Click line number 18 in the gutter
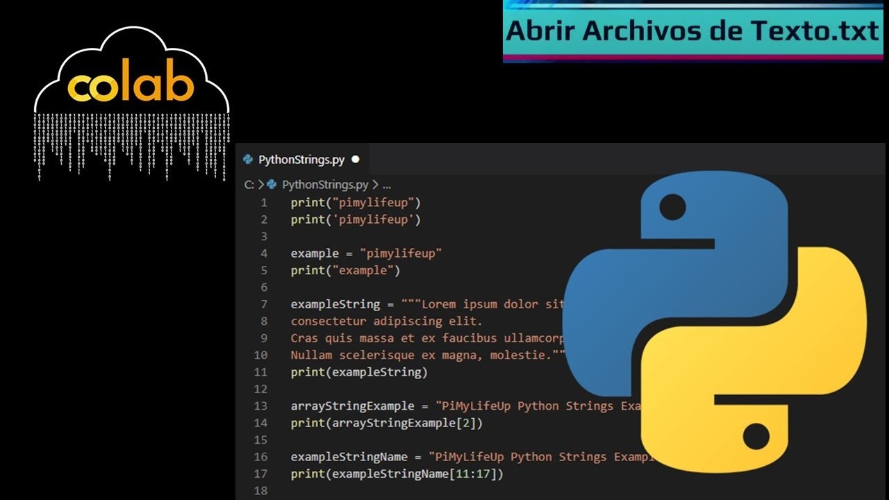 (260, 490)
